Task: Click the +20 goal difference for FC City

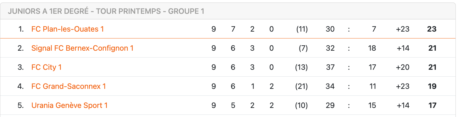Action: pos(403,67)
